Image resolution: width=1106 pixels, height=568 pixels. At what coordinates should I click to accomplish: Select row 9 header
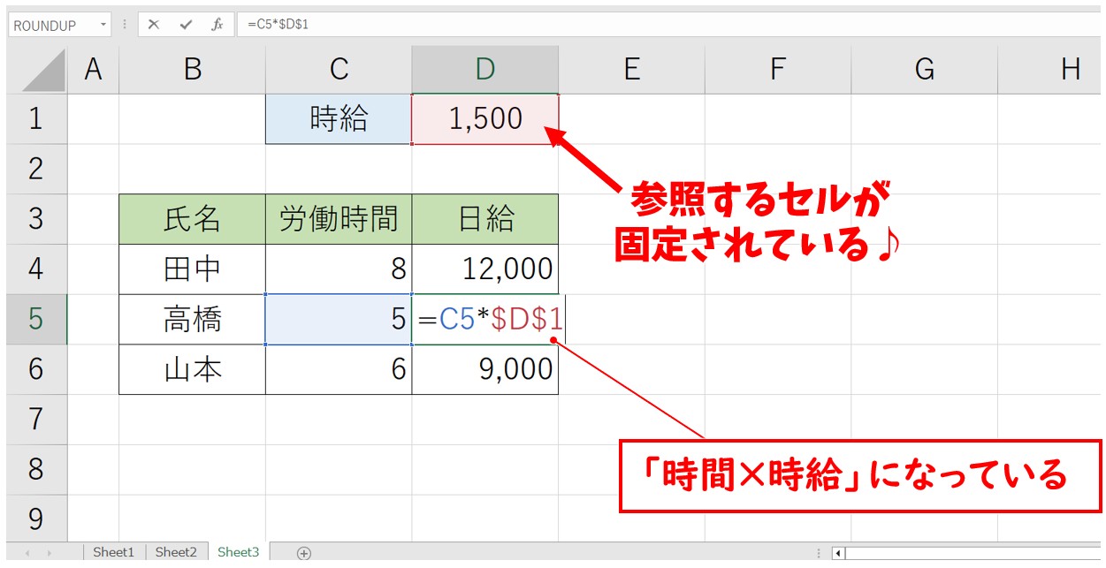(36, 519)
